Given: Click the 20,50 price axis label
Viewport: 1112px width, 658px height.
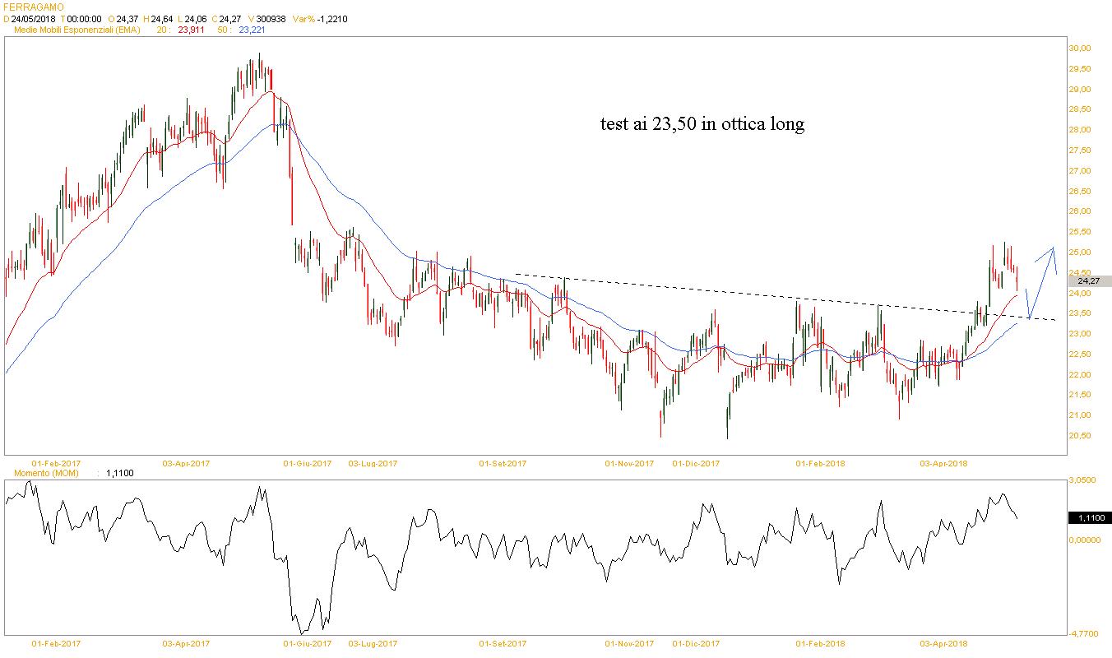Looking at the screenshot, I should [1079, 436].
